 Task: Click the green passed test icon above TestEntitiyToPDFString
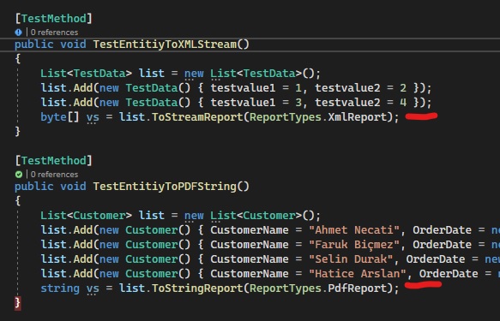[19, 175]
